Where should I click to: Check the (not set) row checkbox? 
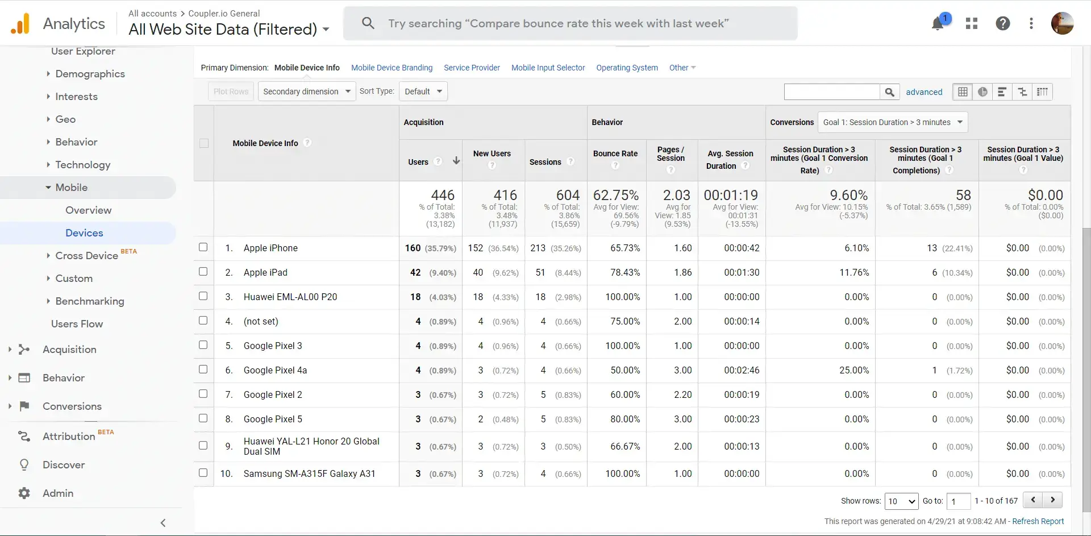click(203, 321)
